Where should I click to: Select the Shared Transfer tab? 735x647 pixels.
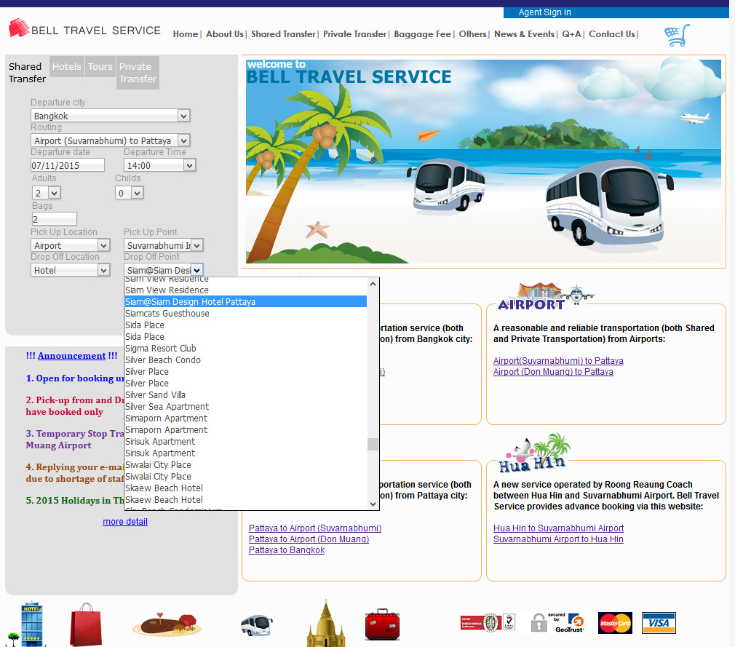click(x=27, y=73)
